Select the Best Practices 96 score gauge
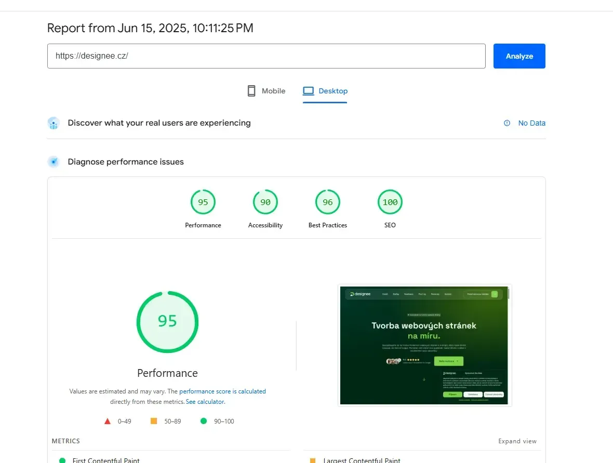The width and height of the screenshot is (613, 463). click(328, 202)
